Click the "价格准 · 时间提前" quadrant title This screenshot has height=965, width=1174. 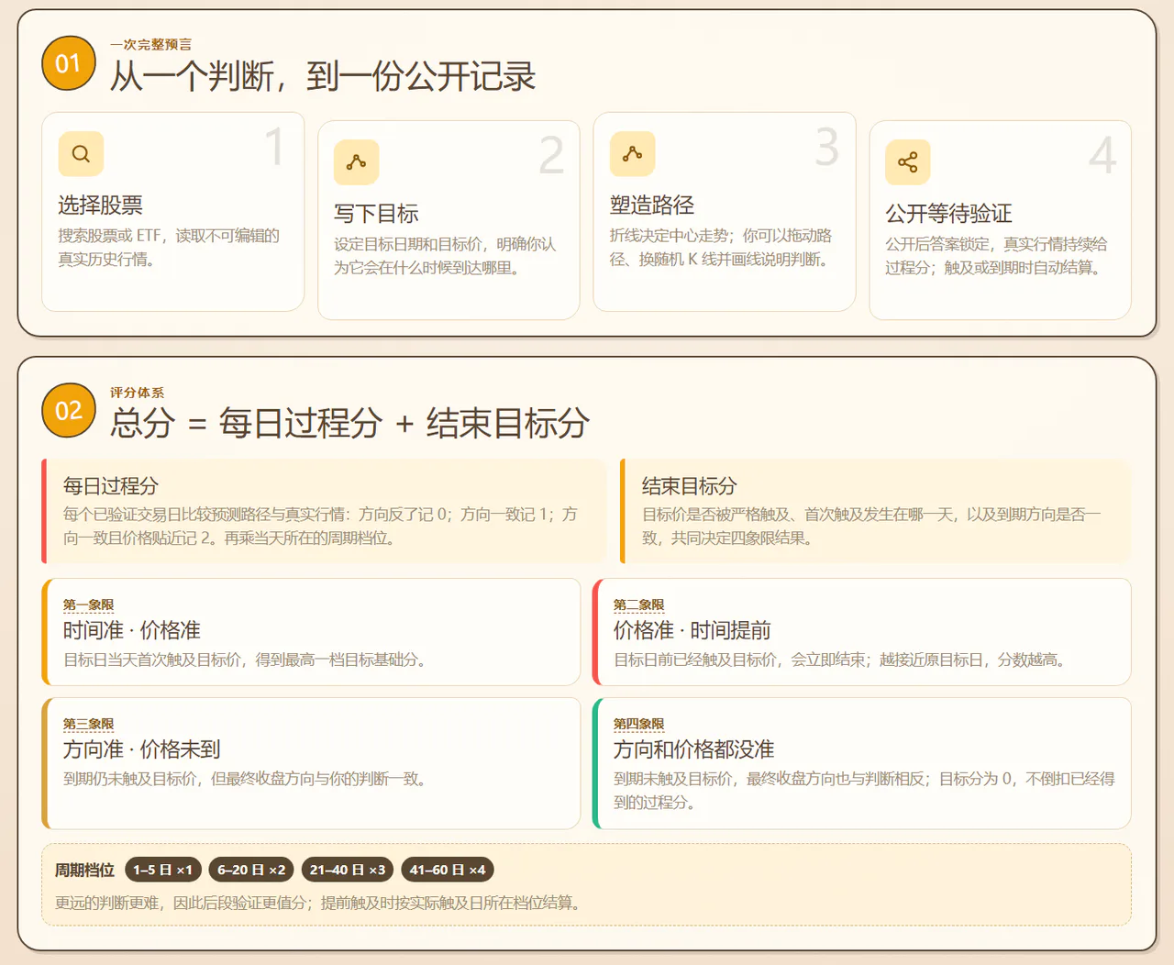coord(692,630)
